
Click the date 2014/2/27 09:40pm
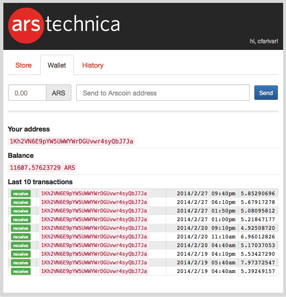(x=206, y=193)
